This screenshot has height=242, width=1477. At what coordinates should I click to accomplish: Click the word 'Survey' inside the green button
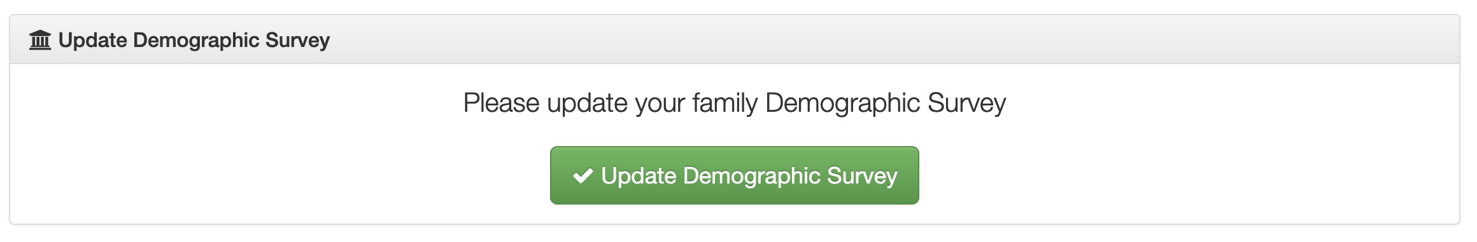pos(862,176)
